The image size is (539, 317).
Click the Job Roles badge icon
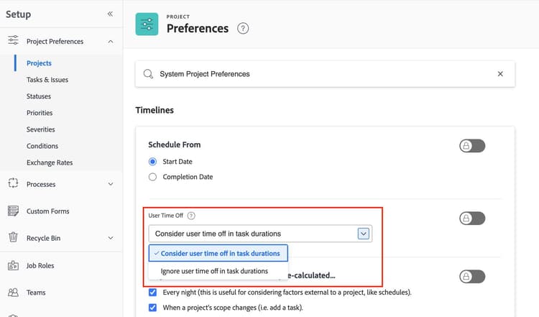click(x=13, y=265)
